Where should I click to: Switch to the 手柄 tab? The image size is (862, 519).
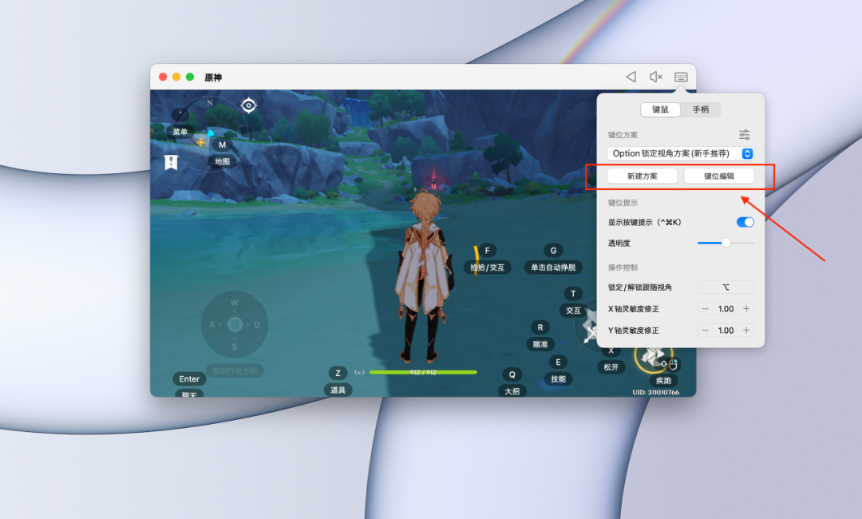point(701,109)
